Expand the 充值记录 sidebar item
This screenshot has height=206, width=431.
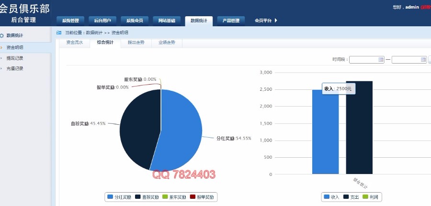[x=14, y=68]
